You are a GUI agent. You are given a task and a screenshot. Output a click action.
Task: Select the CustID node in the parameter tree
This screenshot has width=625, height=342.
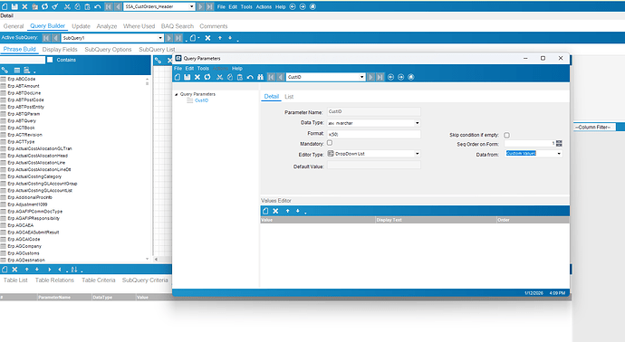point(201,100)
